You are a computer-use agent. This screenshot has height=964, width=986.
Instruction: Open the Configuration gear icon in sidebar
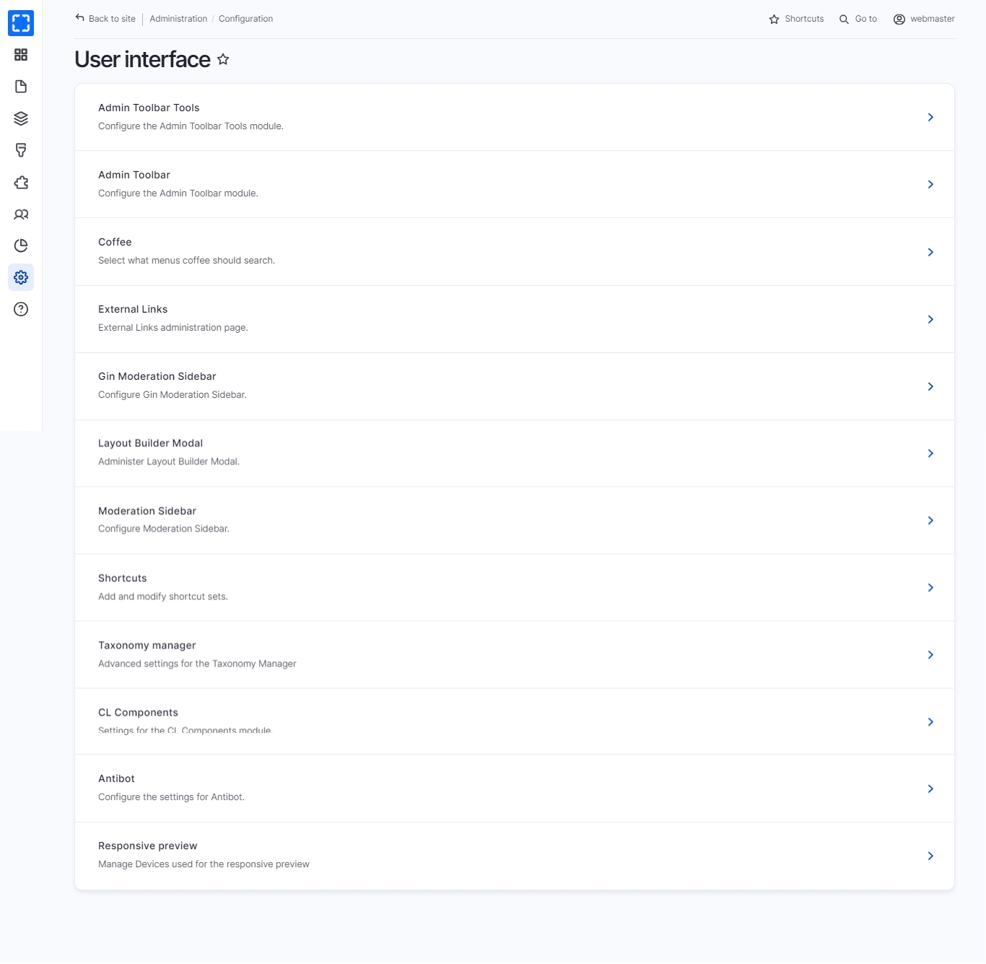21,277
